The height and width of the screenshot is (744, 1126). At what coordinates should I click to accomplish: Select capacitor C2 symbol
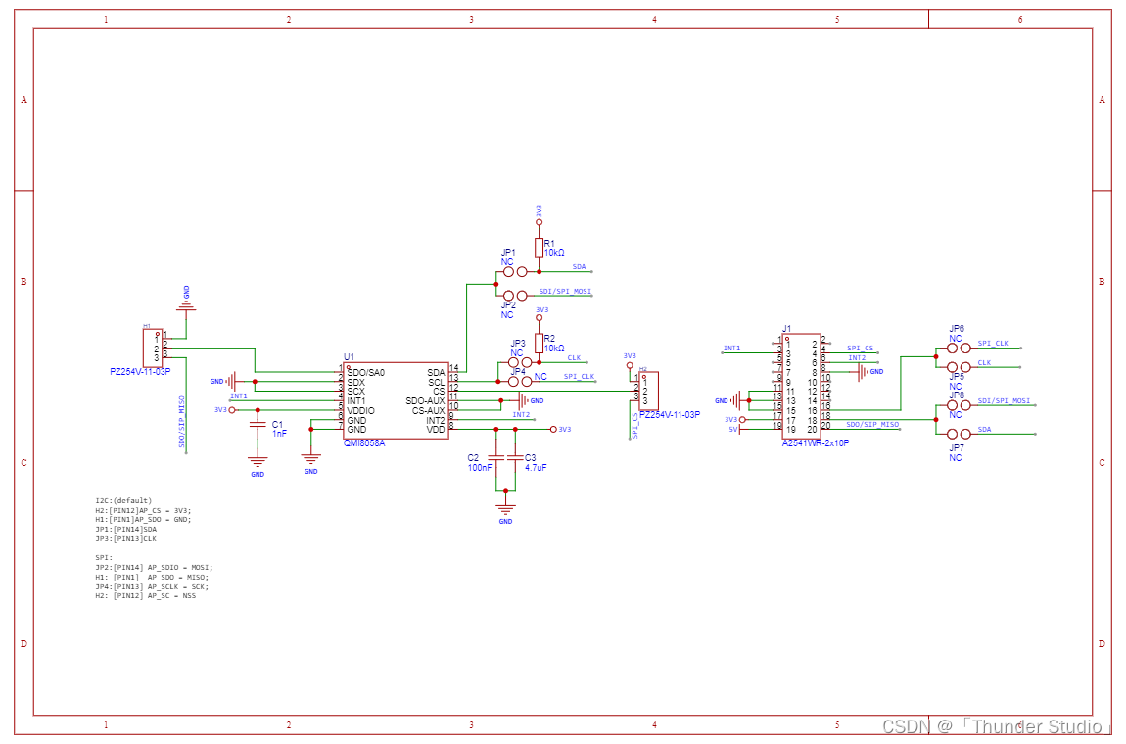pyautogui.click(x=495, y=457)
